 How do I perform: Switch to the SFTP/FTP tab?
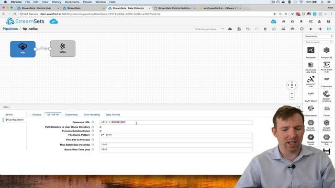click(x=53, y=115)
